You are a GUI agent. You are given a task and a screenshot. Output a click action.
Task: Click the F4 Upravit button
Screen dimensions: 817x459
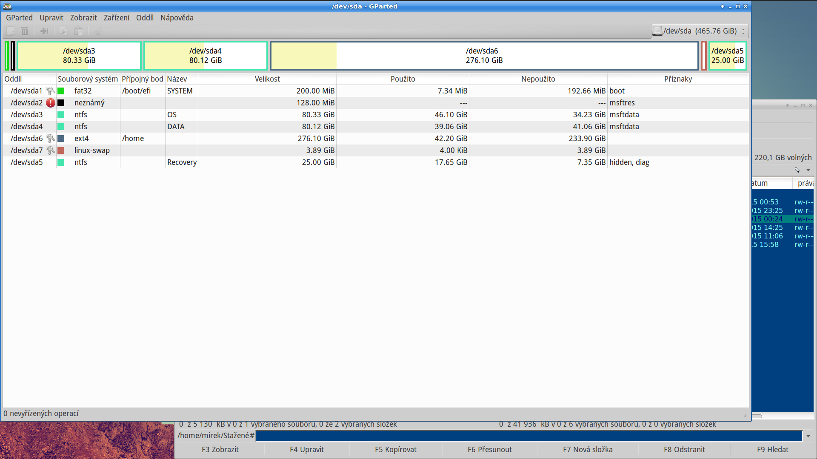click(x=307, y=450)
